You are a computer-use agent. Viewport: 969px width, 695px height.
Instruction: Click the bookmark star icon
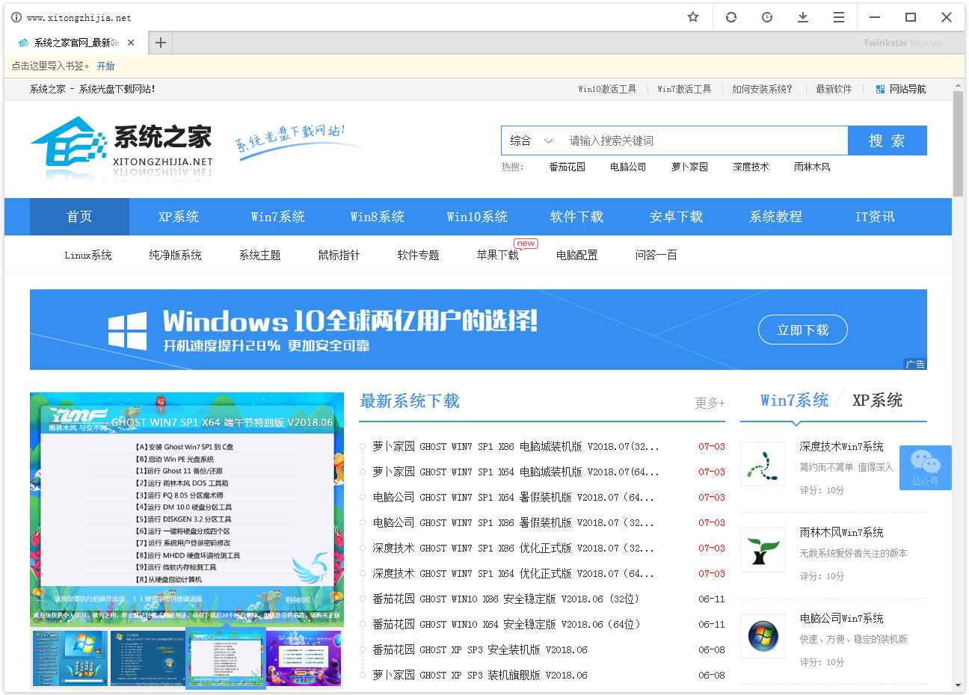693,16
